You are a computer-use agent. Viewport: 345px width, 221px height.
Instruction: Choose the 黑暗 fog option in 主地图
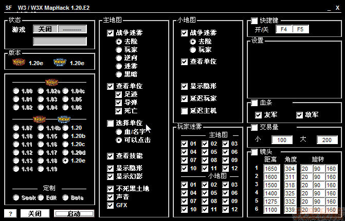pyautogui.click(x=119, y=74)
